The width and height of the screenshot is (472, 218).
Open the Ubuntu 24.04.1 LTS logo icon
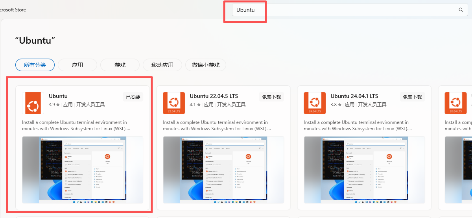click(315, 103)
